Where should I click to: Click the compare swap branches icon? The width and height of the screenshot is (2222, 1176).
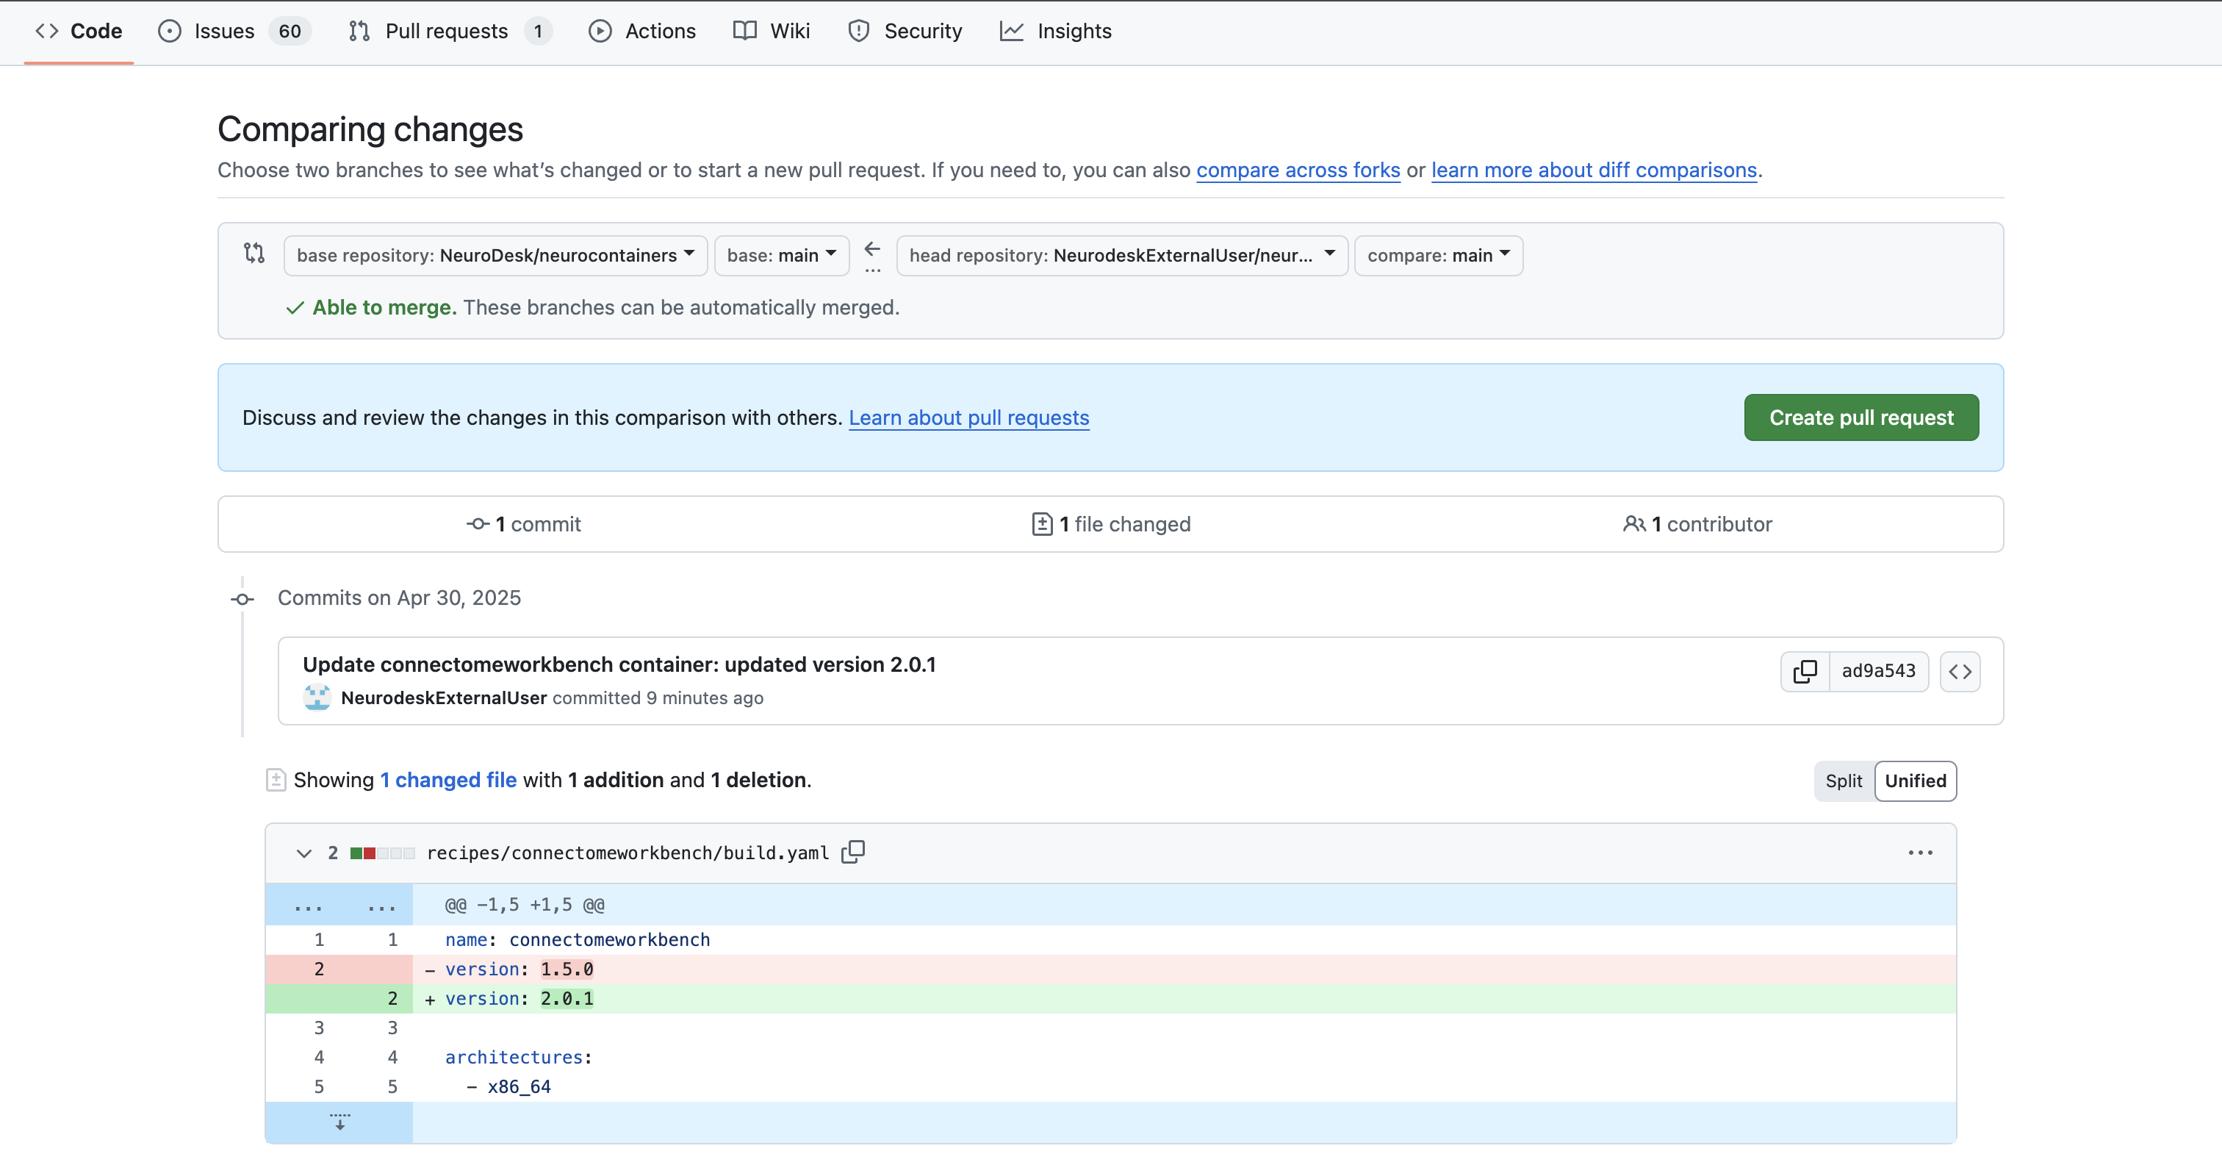point(254,253)
